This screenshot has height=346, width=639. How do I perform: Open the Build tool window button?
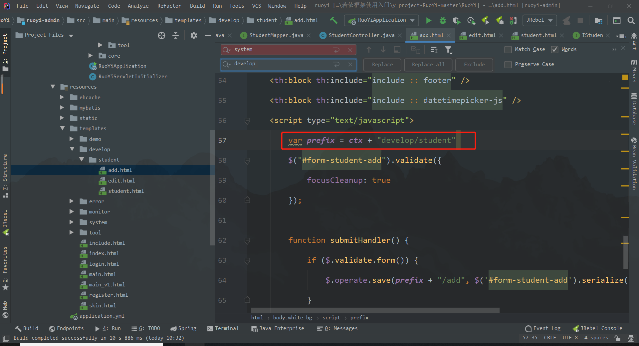[x=27, y=328]
